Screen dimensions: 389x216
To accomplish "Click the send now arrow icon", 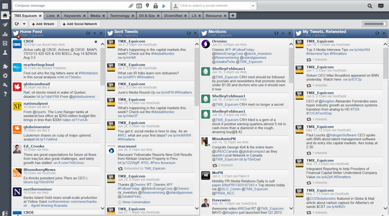I will tap(164, 6).
